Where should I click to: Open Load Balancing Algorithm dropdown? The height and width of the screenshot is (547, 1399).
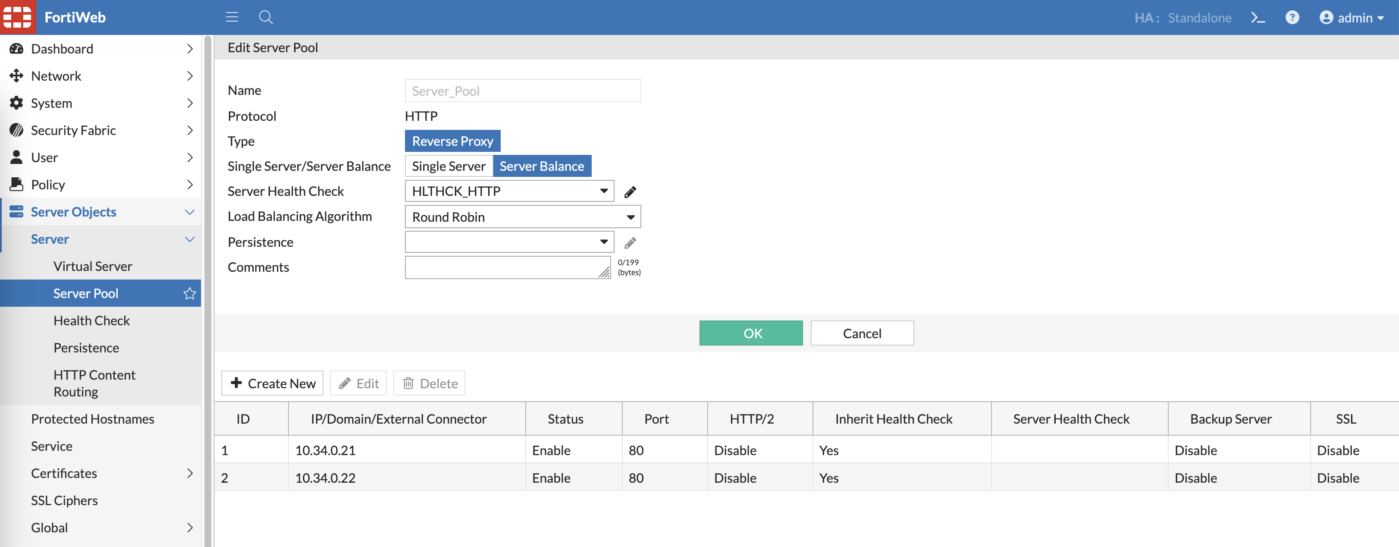[x=522, y=217]
